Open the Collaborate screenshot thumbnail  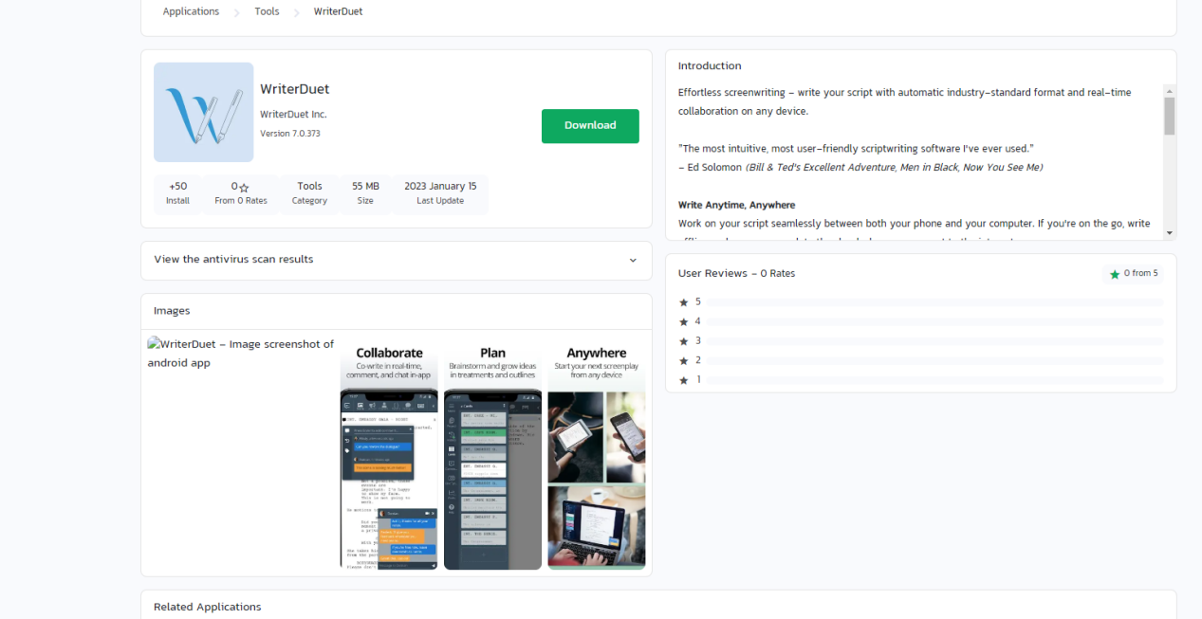point(389,456)
